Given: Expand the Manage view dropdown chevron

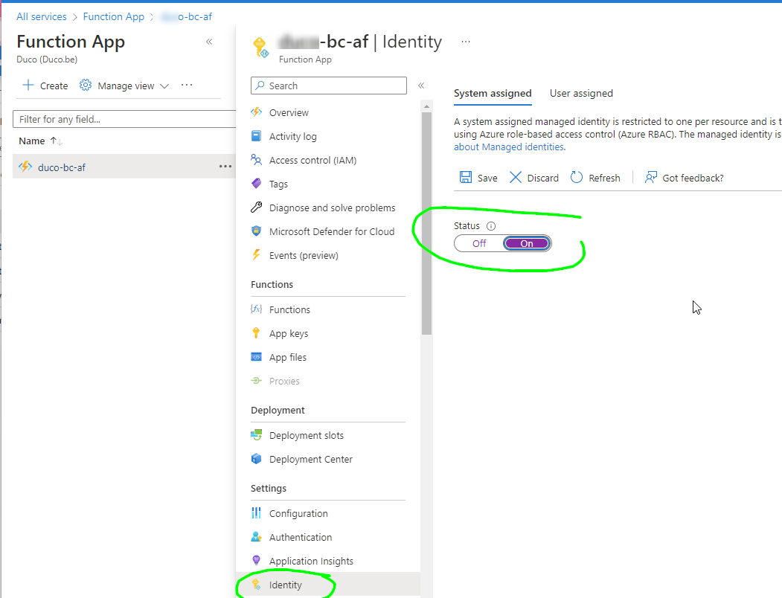Looking at the screenshot, I should pos(164,86).
